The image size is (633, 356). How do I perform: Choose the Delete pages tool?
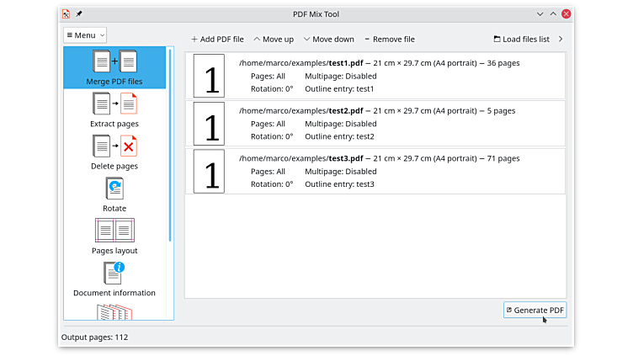pyautogui.click(x=114, y=147)
